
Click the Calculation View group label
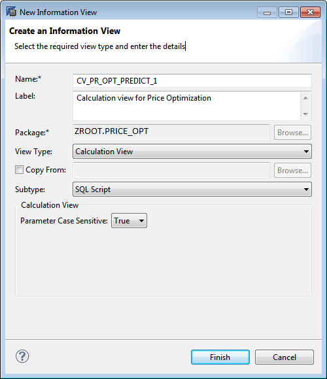[50, 205]
